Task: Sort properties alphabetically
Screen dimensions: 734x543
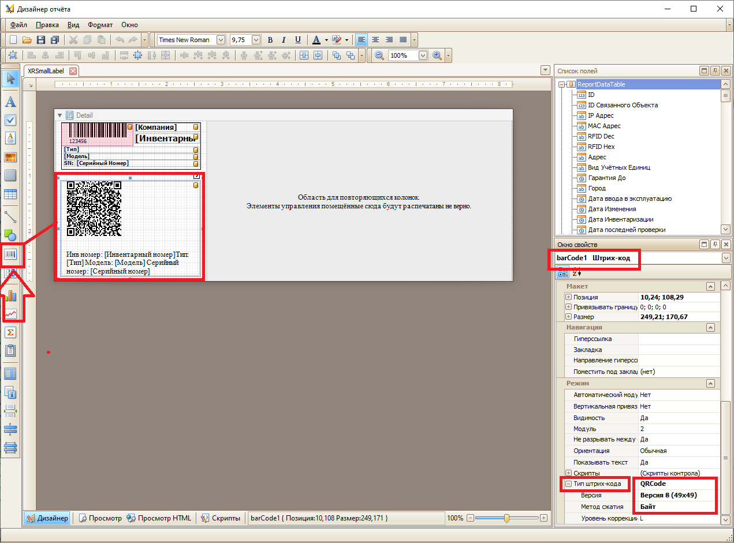Action: pyautogui.click(x=576, y=274)
